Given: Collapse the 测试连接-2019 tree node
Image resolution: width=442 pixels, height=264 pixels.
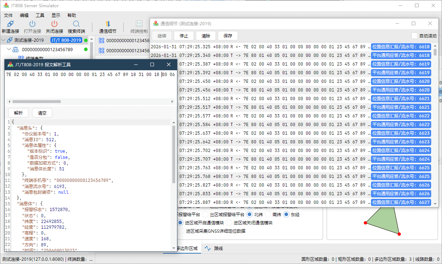Looking at the screenshot, I should (4, 40).
